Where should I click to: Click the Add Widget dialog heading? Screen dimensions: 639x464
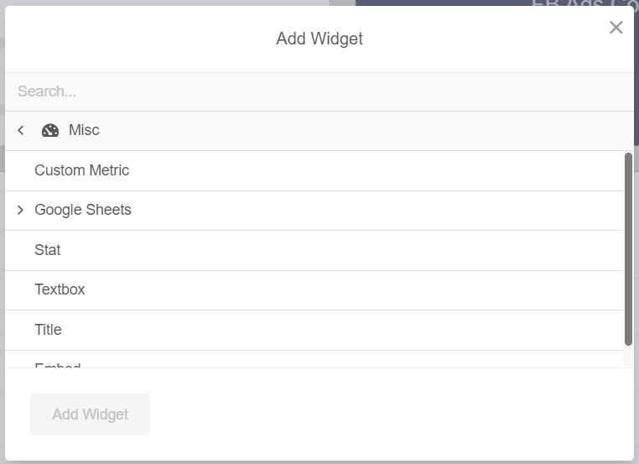(319, 39)
